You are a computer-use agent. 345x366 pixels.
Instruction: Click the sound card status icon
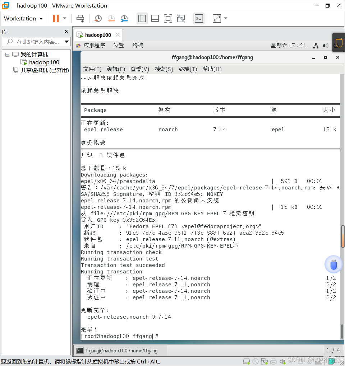click(x=282, y=362)
